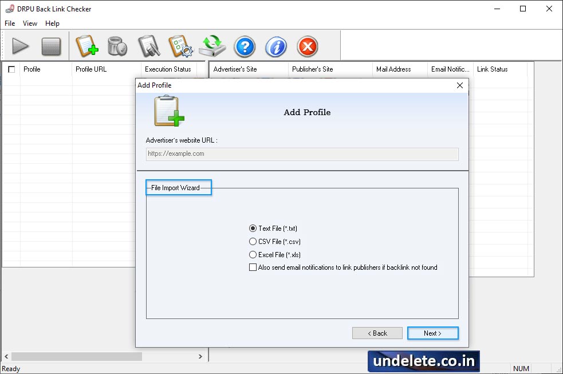Open the Delete Profile trash icon
Screen dimensions: 563x374
coord(118,46)
